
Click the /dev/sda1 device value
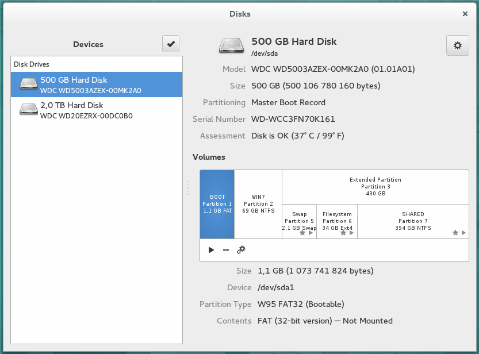click(275, 287)
